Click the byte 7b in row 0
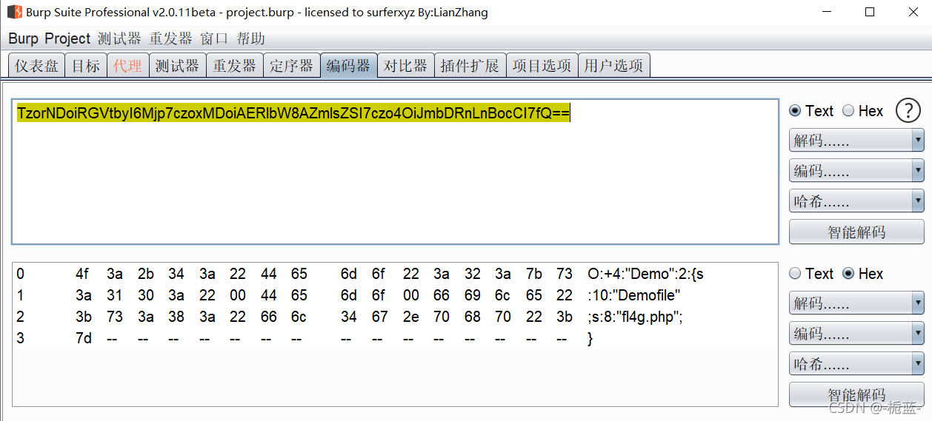932x421 pixels. [533, 274]
